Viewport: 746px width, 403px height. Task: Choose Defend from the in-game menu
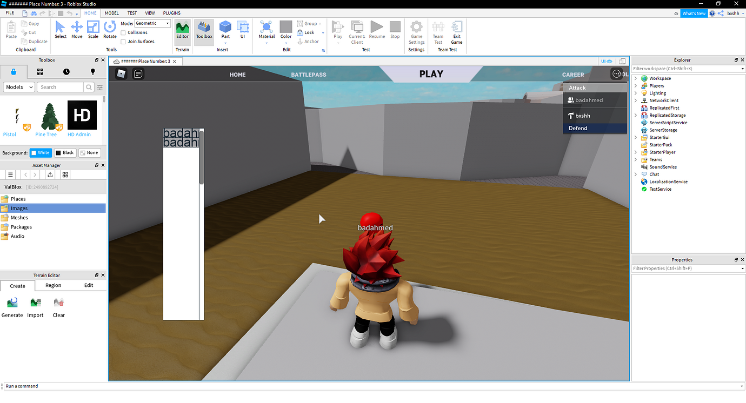coord(595,128)
